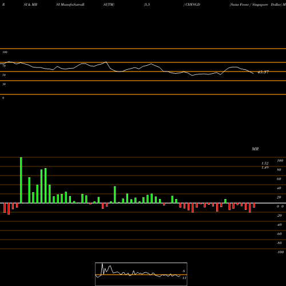Click the end of the RSI line near 45.37
Viewport: 286px width, 286px height.
click(x=253, y=73)
